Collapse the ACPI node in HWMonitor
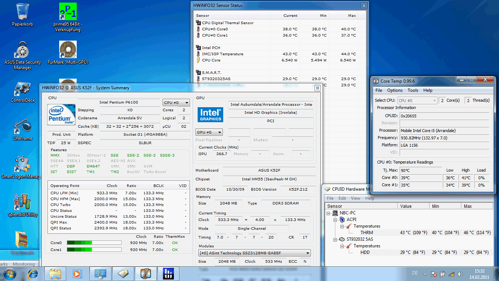Viewport: 499px width, 281px height. 335,220
